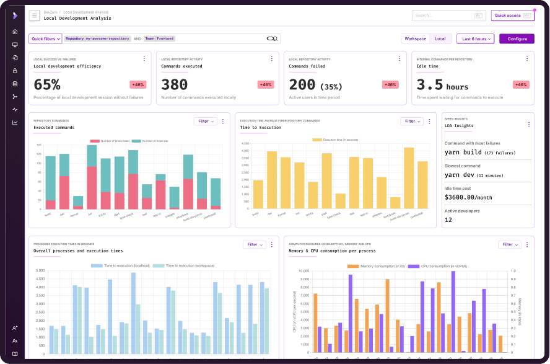This screenshot has height=364, width=550.
Task: Open Filter dropdown on Executed commands chart
Action: click(205, 122)
